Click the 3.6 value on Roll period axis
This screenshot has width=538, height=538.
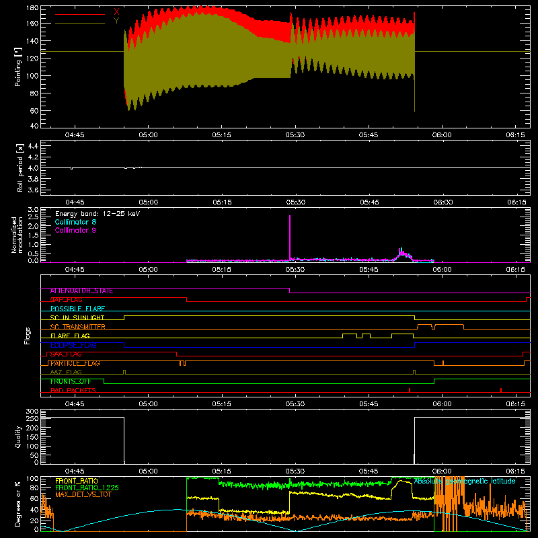(33, 190)
